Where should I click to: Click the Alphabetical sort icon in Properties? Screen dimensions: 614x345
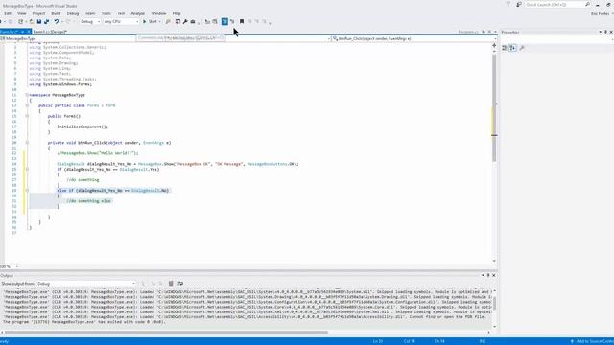(x=512, y=48)
